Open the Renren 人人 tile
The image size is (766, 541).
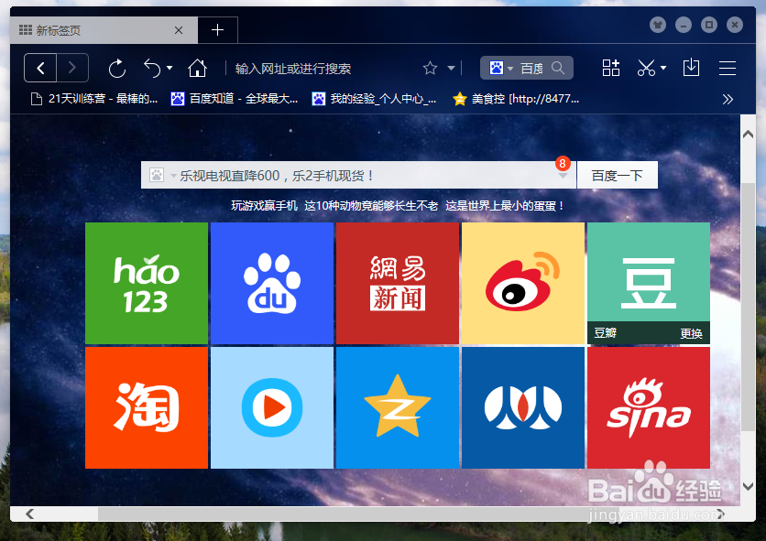[523, 407]
